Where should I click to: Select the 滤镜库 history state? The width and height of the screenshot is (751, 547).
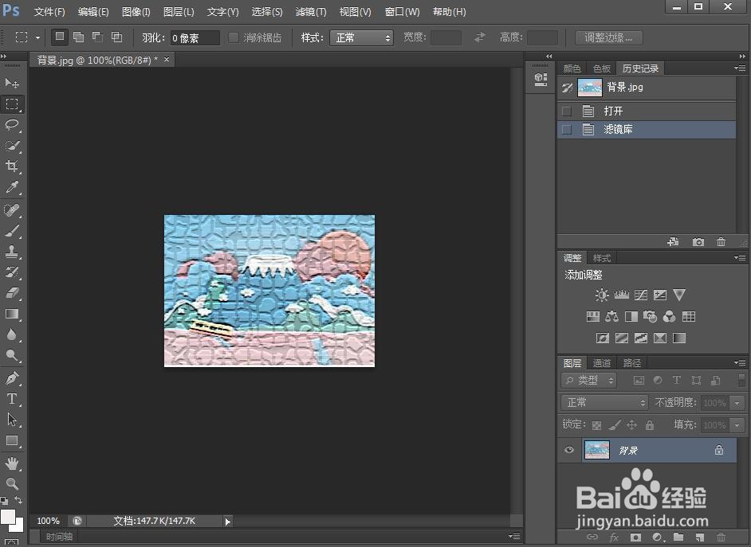(647, 130)
